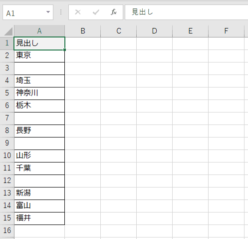Image resolution: width=248 pixels, height=239 pixels.
Task: Select the cell containing 福井
Action: coord(39,218)
